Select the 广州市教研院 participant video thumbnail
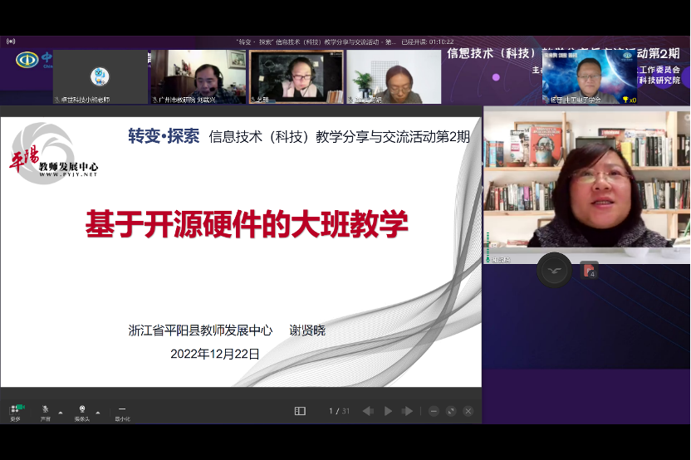 coord(198,77)
